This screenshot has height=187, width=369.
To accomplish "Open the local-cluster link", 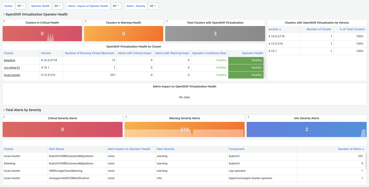I will click(12, 75).
